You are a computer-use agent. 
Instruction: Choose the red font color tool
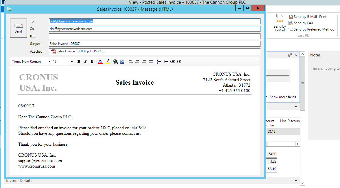click(100, 62)
